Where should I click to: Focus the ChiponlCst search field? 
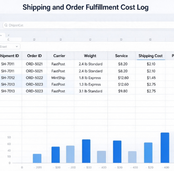(x=89, y=25)
